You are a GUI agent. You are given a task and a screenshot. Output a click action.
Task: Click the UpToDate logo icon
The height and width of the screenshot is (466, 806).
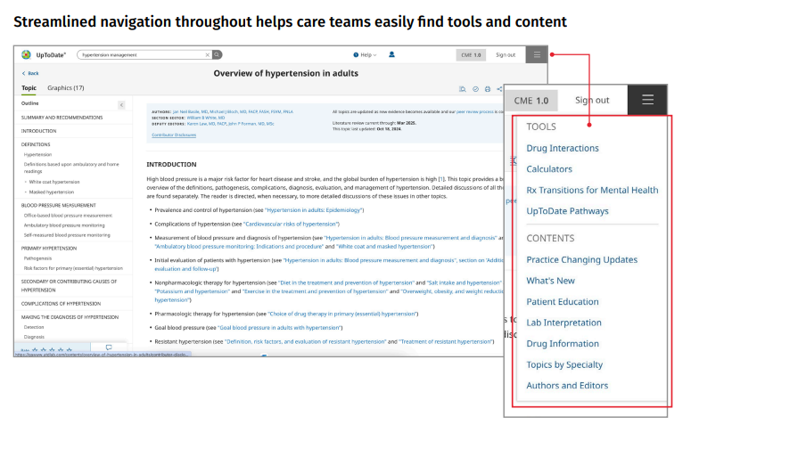[26, 54]
